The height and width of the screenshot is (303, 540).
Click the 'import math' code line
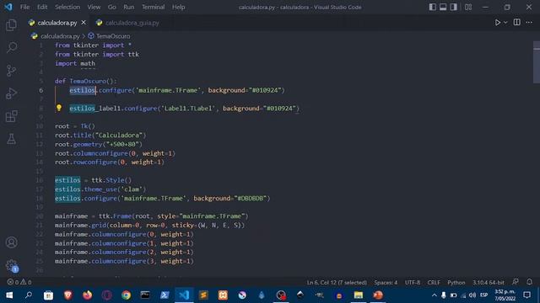point(75,63)
